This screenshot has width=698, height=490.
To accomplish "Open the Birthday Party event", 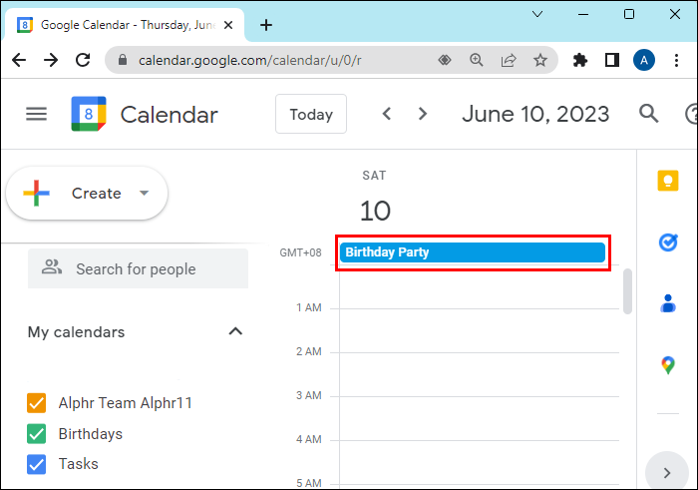I will (x=473, y=252).
